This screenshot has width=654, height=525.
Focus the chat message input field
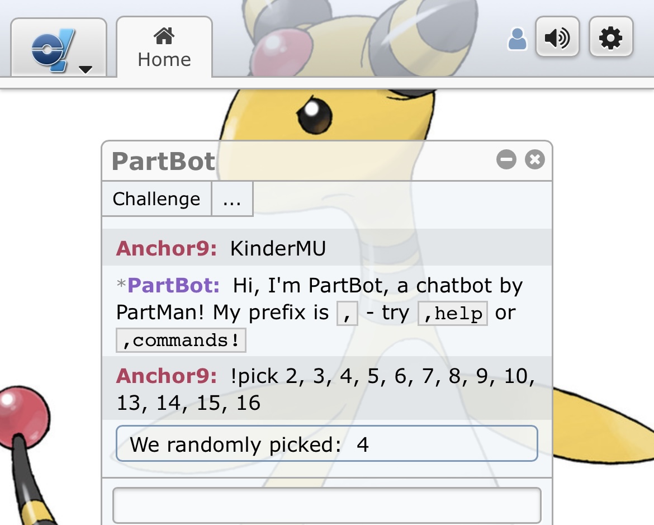(327, 505)
